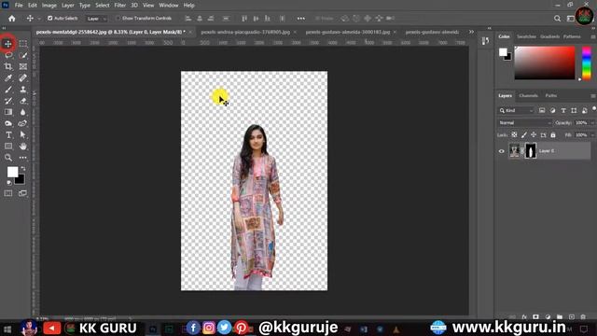Viewport: 597px width, 336px height.
Task: Click the more align options ellipsis
Action: click(x=300, y=19)
